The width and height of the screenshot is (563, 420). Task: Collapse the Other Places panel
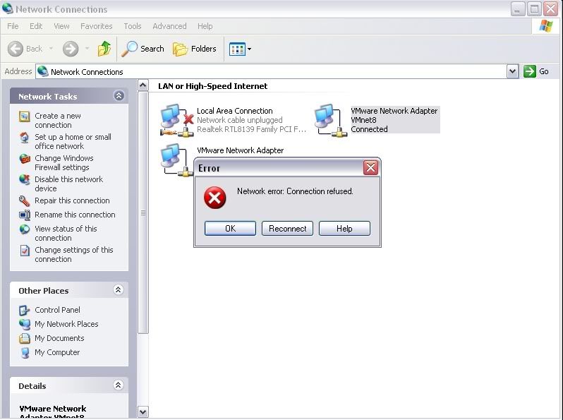tap(119, 290)
